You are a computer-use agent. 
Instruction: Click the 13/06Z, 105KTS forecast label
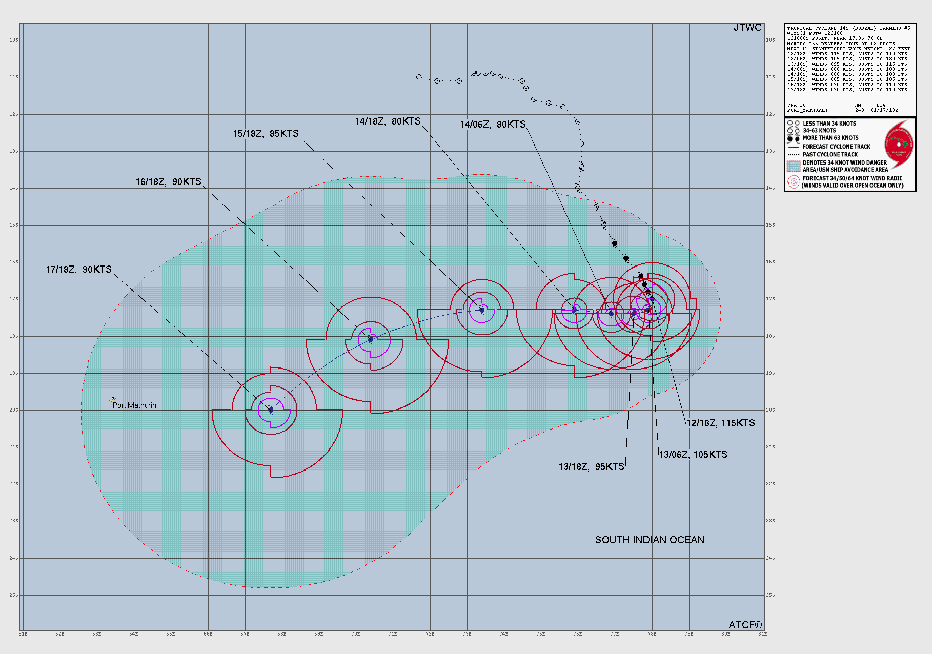(693, 454)
